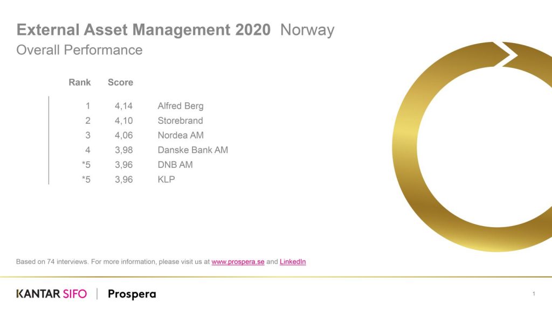Viewport: 552px width, 310px height.
Task: Open the LinkedIn link
Action: 293,262
